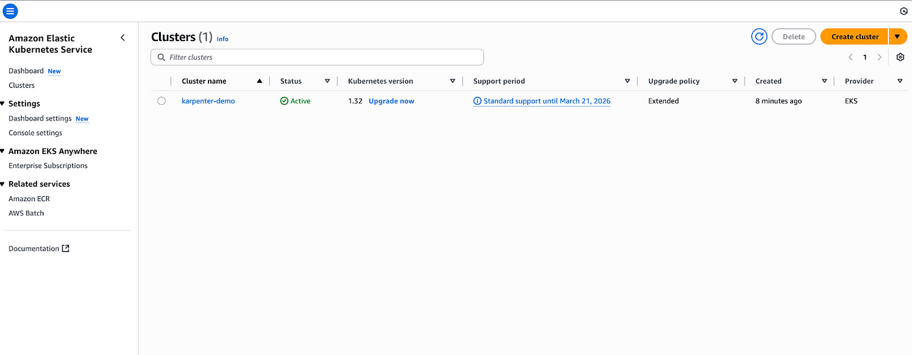This screenshot has height=355, width=912.
Task: Open Dashboard in the sidebar
Action: point(26,70)
